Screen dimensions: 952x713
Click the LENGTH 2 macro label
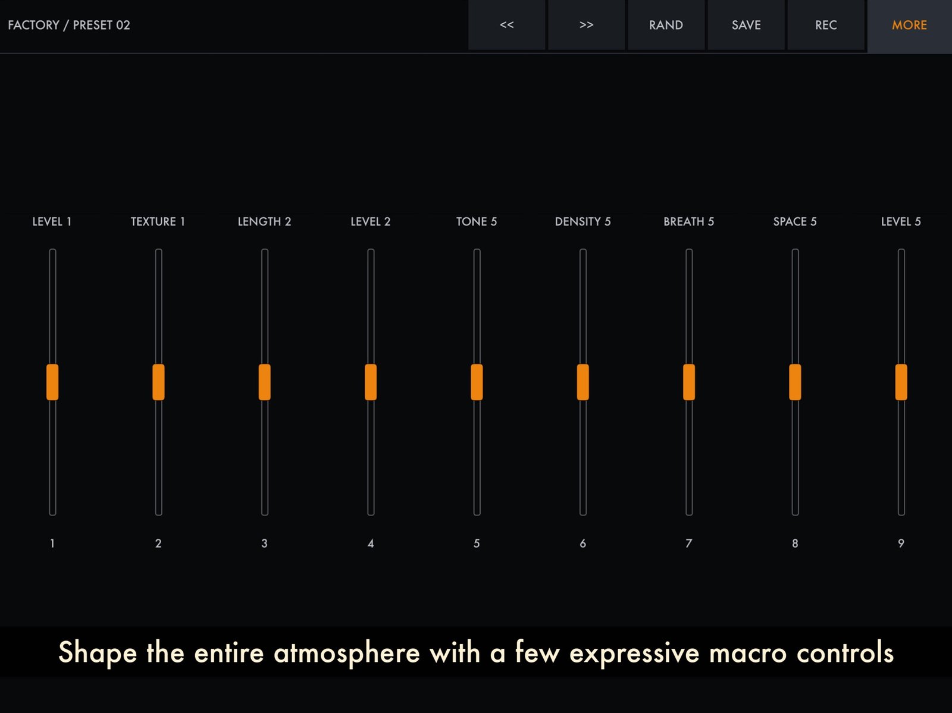click(x=264, y=221)
